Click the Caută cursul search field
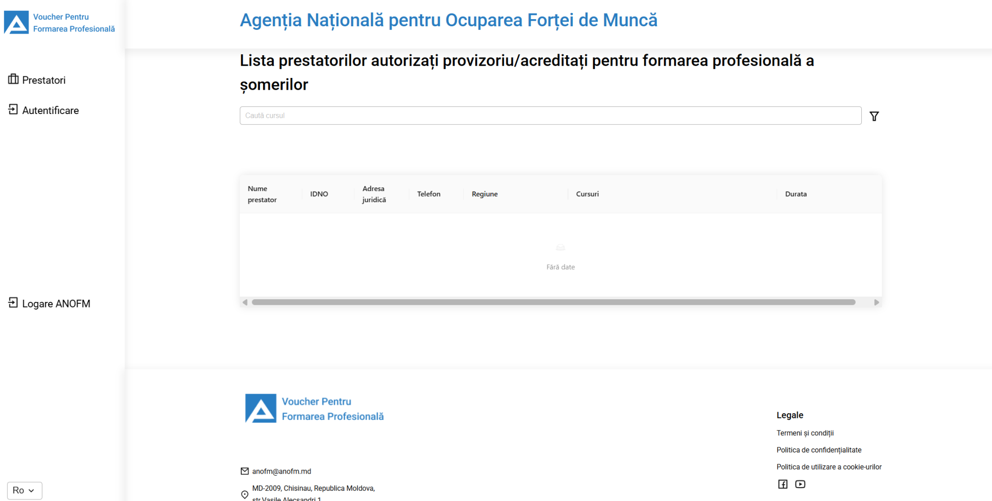 point(550,116)
